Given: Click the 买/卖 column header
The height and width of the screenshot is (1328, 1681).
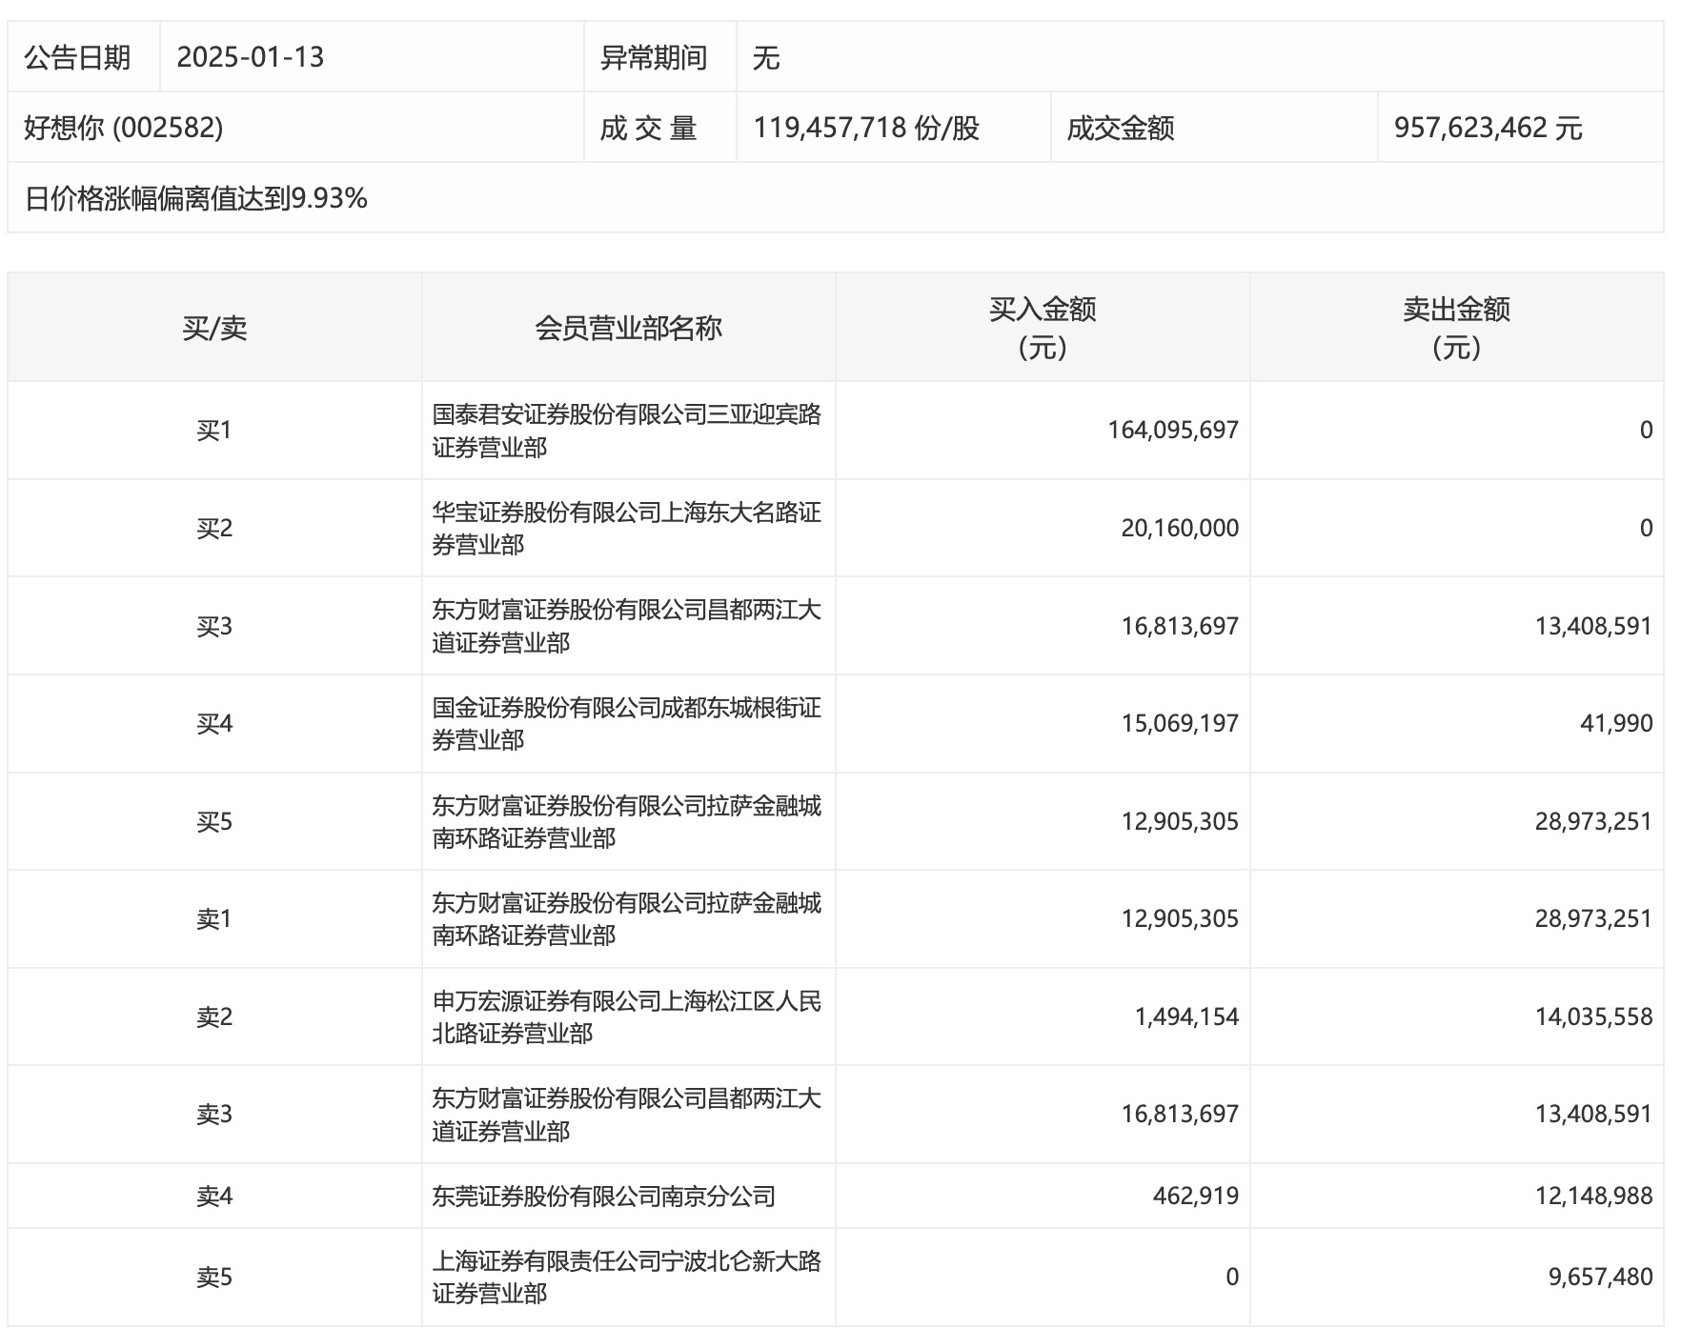Looking at the screenshot, I should point(214,328).
